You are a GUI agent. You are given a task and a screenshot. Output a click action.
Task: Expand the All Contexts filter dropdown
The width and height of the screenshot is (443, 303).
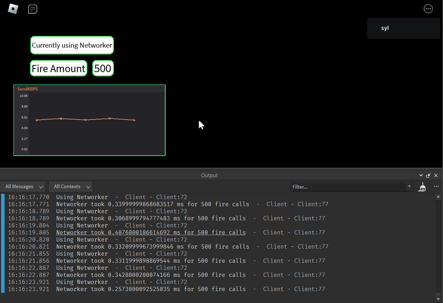click(71, 187)
